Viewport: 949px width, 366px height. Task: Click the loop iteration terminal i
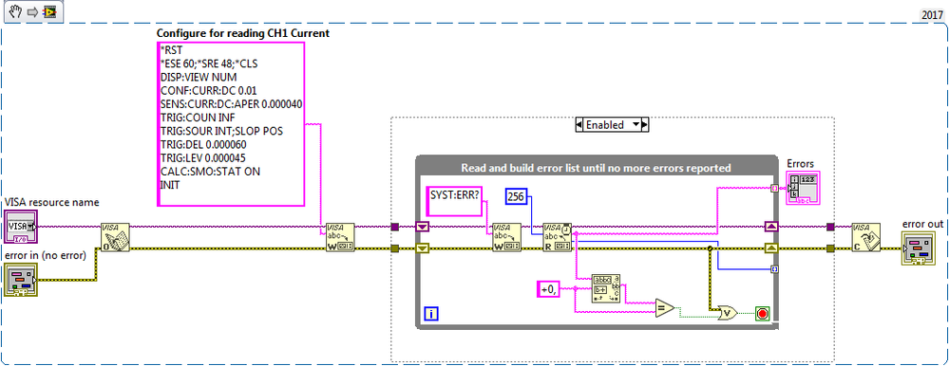[x=430, y=314]
